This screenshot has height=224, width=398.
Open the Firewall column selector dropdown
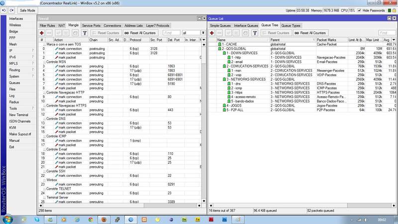click(x=203, y=40)
